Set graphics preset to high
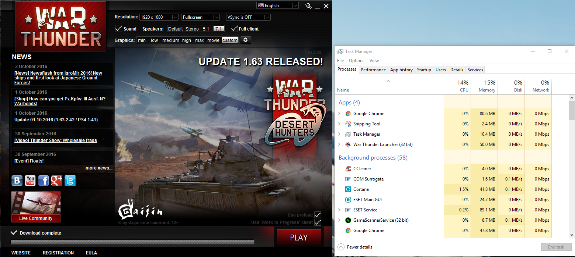The width and height of the screenshot is (575, 257). pyautogui.click(x=187, y=40)
